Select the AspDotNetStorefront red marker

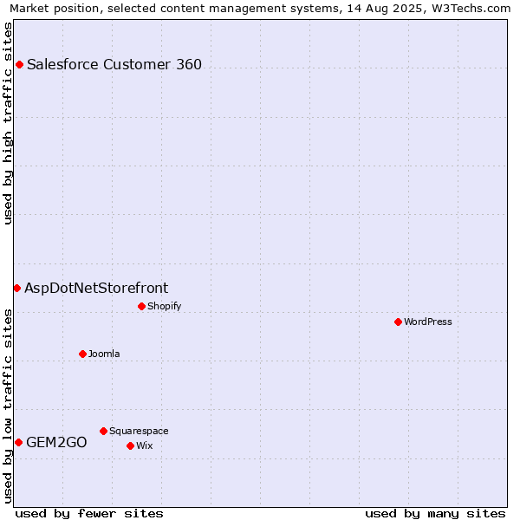point(17,289)
